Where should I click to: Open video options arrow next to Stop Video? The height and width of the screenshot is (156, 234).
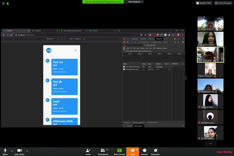point(27,151)
